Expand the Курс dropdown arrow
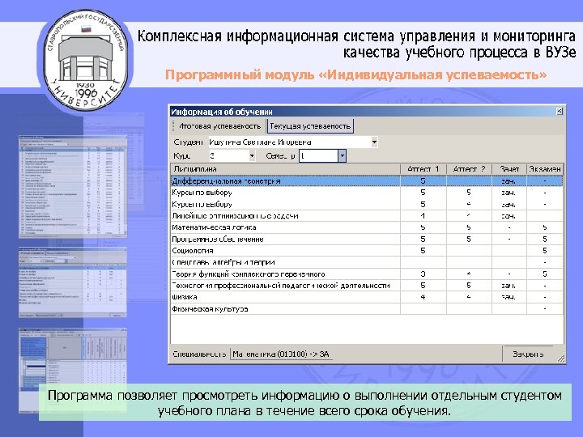This screenshot has height=437, width=583. (x=252, y=155)
